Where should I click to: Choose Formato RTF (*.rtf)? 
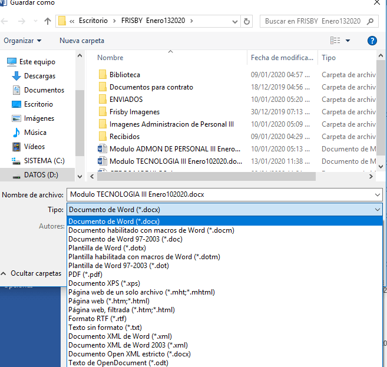[224, 319]
